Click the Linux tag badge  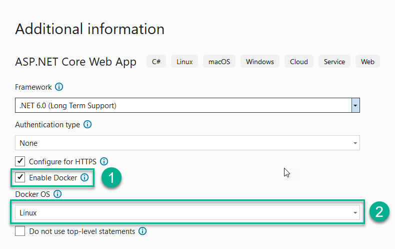tap(184, 61)
